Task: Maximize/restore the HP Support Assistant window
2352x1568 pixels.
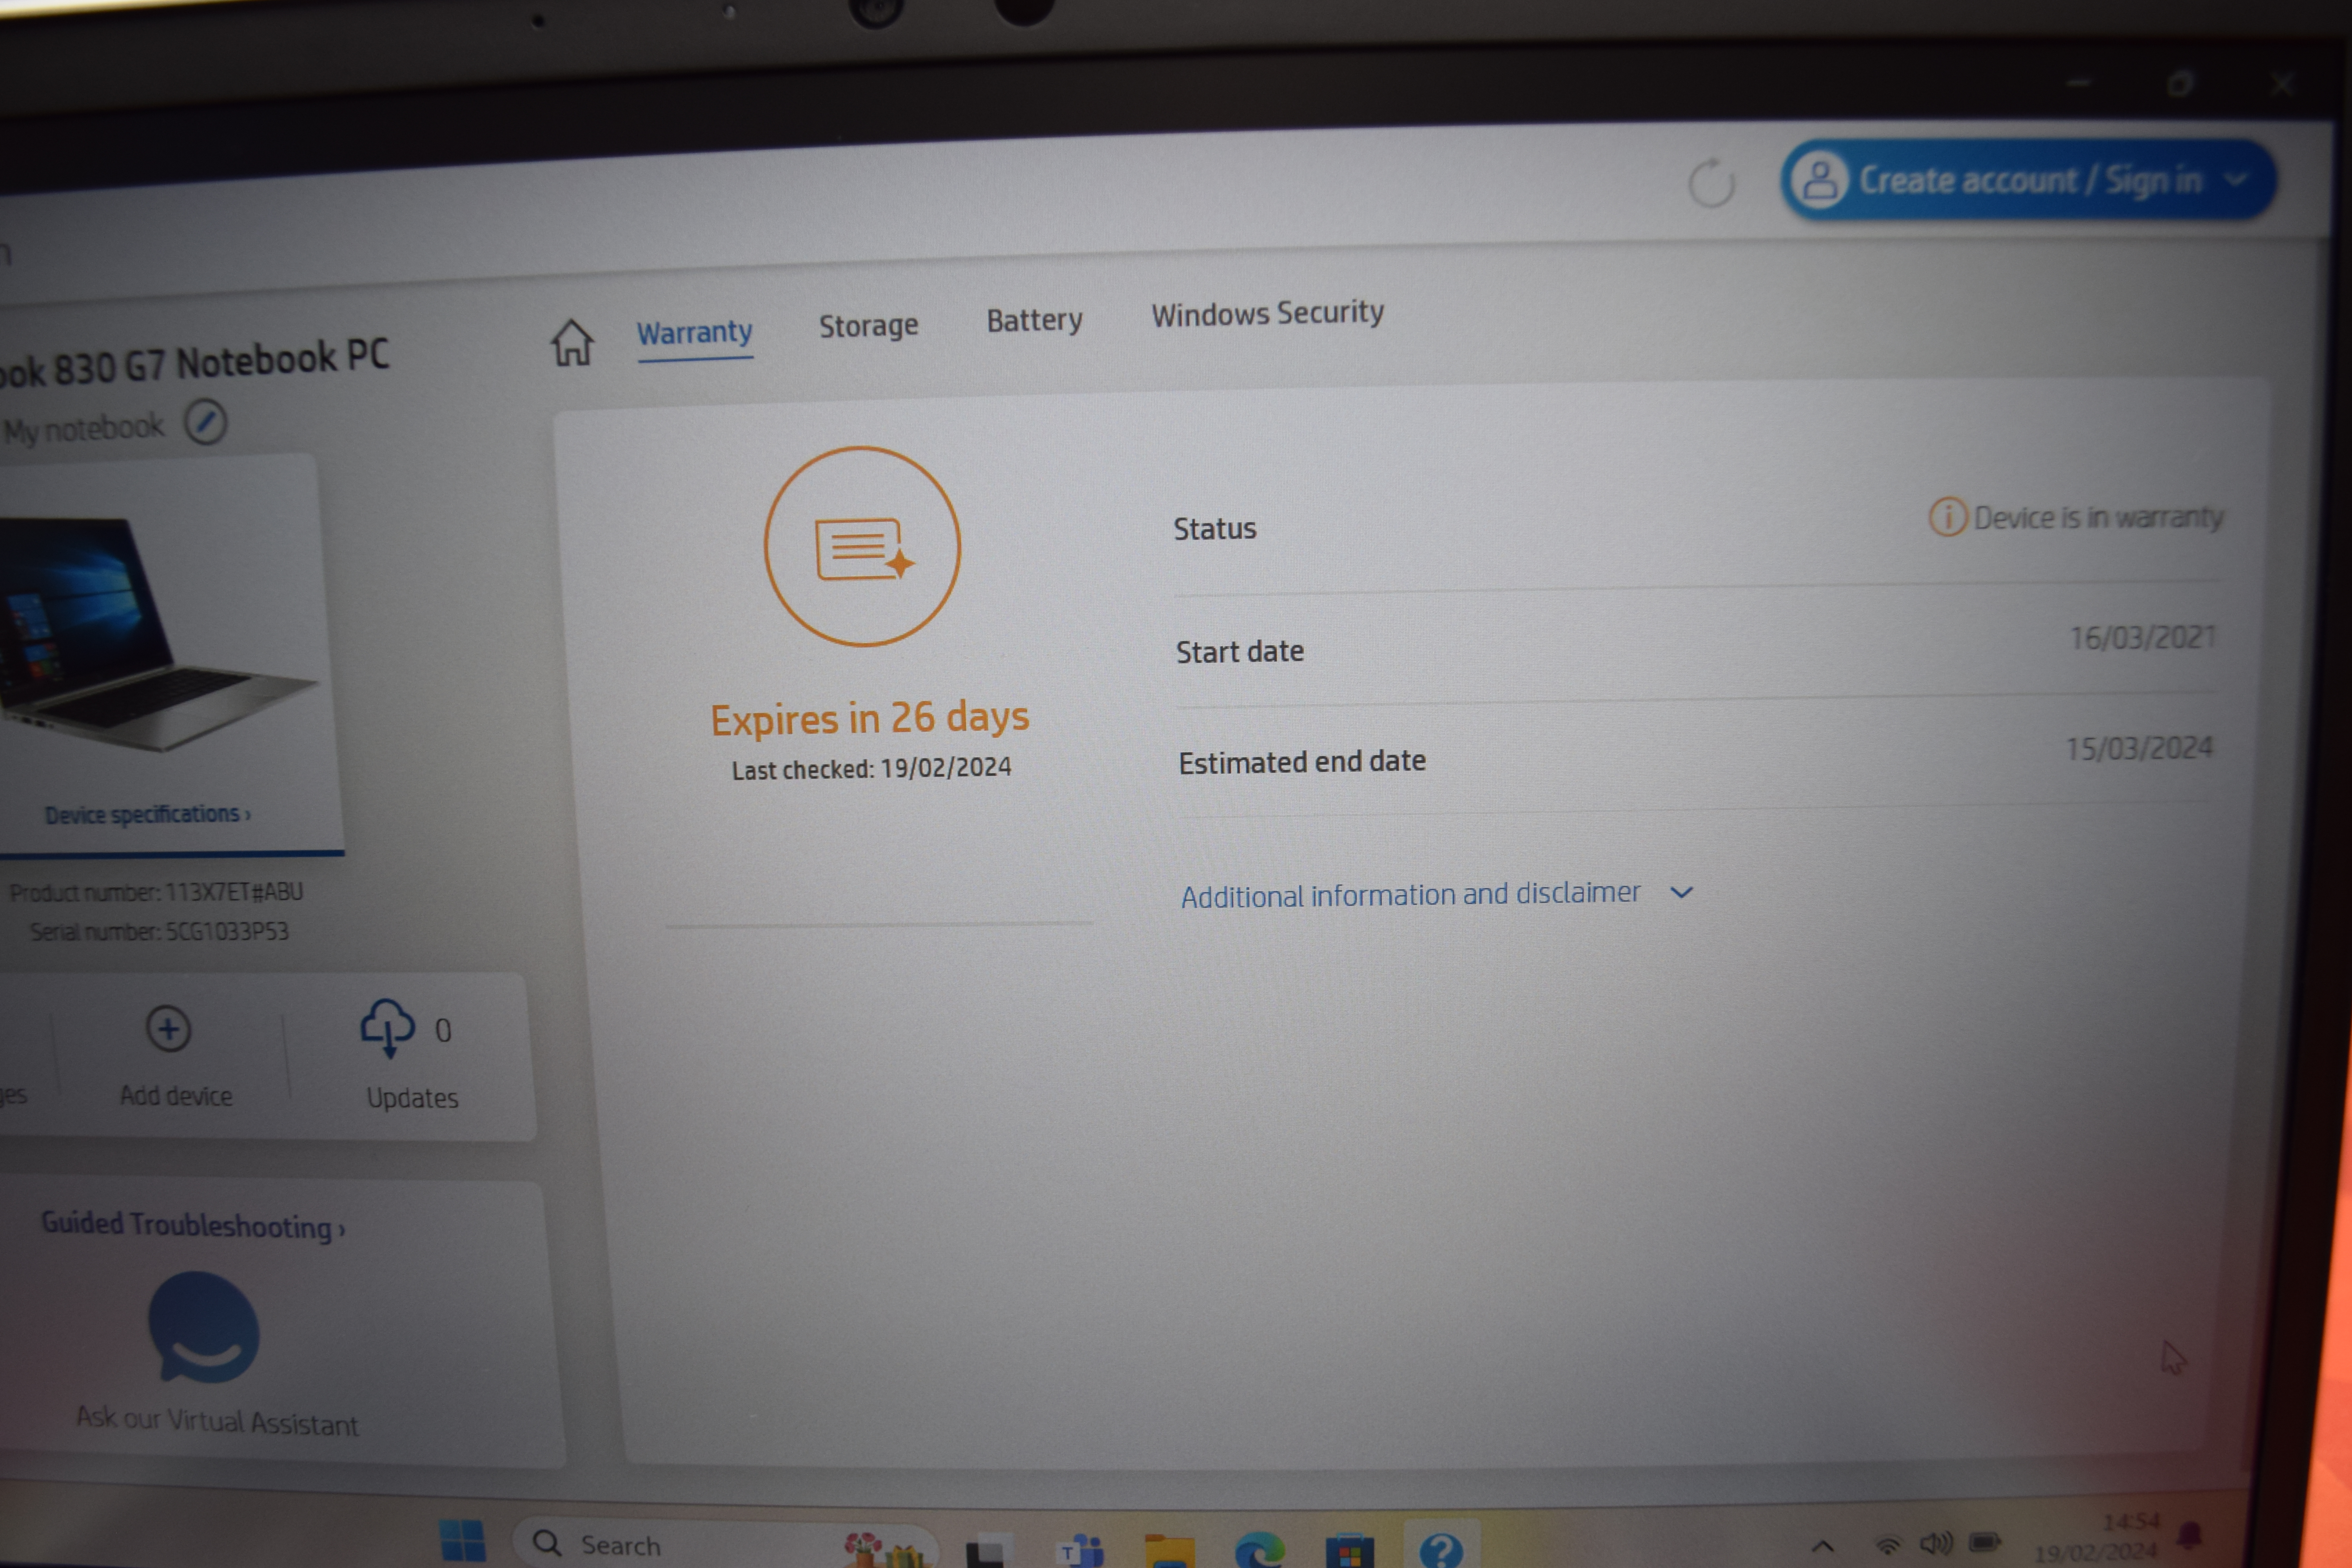Action: [x=2180, y=84]
